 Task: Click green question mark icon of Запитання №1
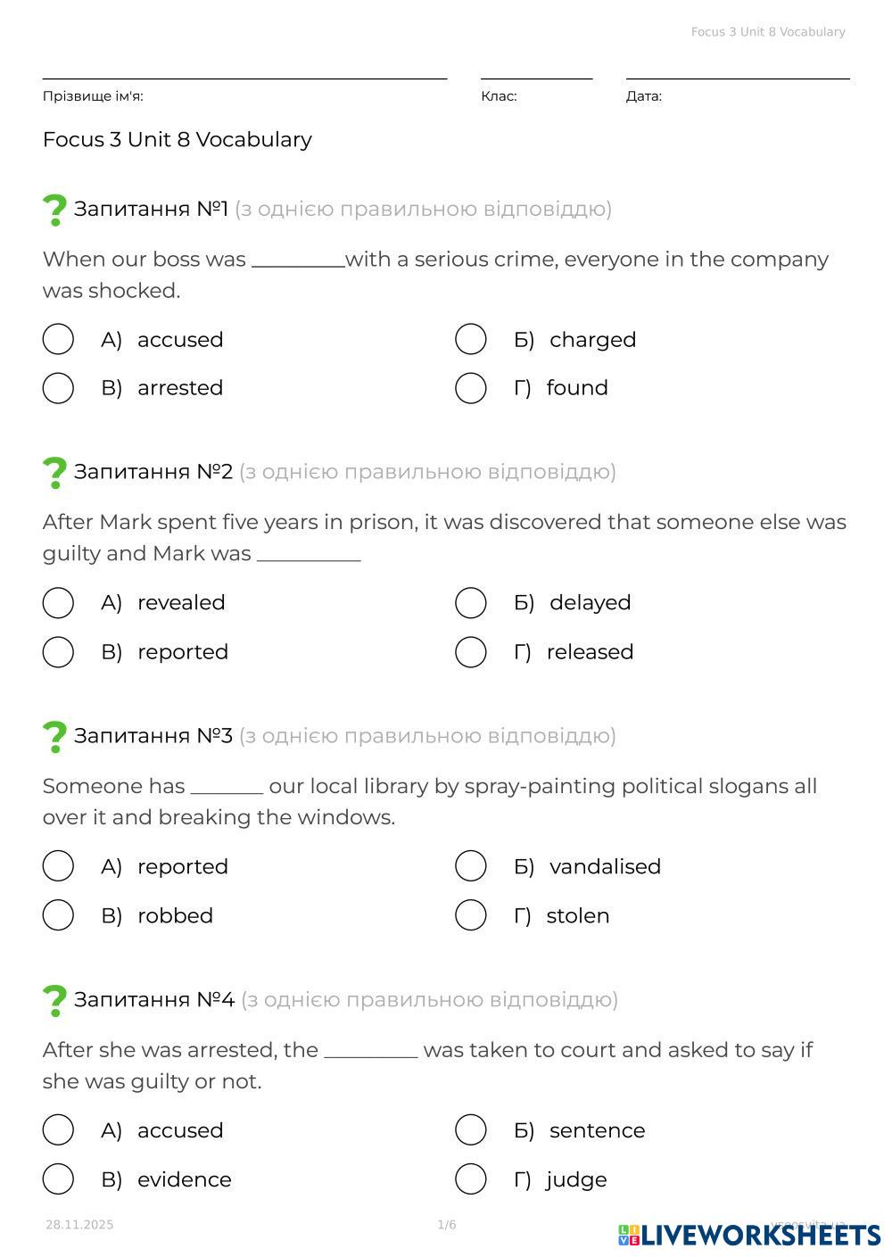(54, 210)
